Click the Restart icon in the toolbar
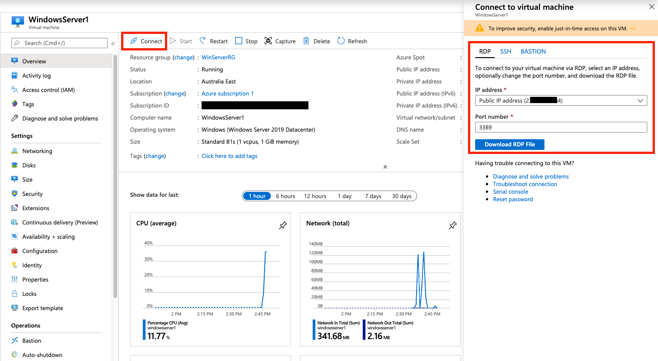The height and width of the screenshot is (361, 658). [203, 41]
